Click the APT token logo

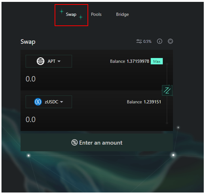coord(40,61)
